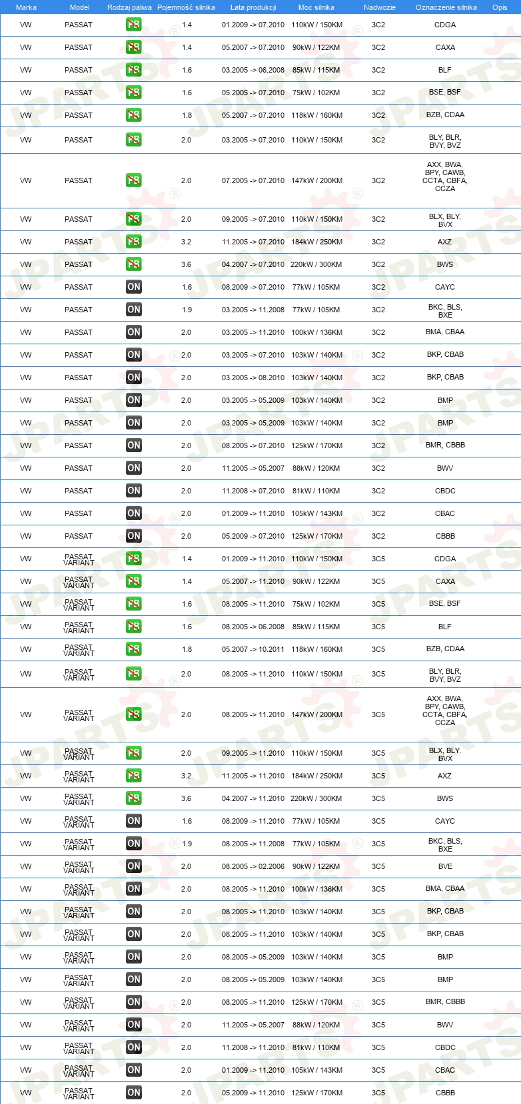Image resolution: width=521 pixels, height=1104 pixels.
Task: Select ON icon in PASSAT VARIANT CBAC row
Action: pyautogui.click(x=134, y=1070)
